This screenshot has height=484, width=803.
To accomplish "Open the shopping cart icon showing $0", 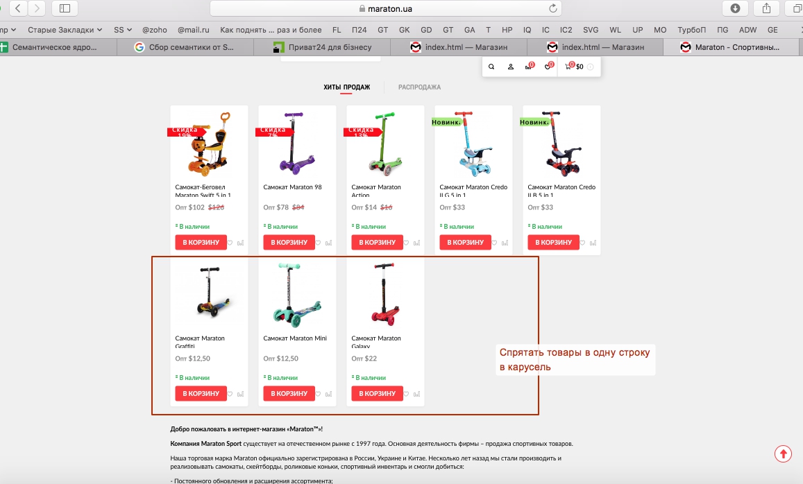I will [x=568, y=67].
